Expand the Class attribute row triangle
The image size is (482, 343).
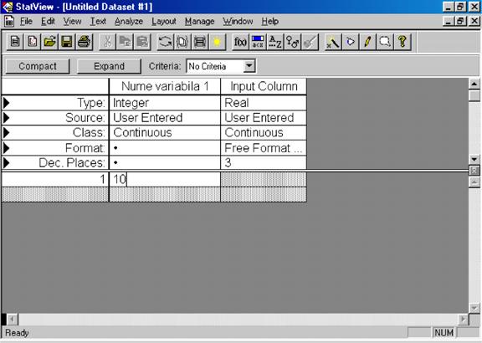click(x=6, y=133)
